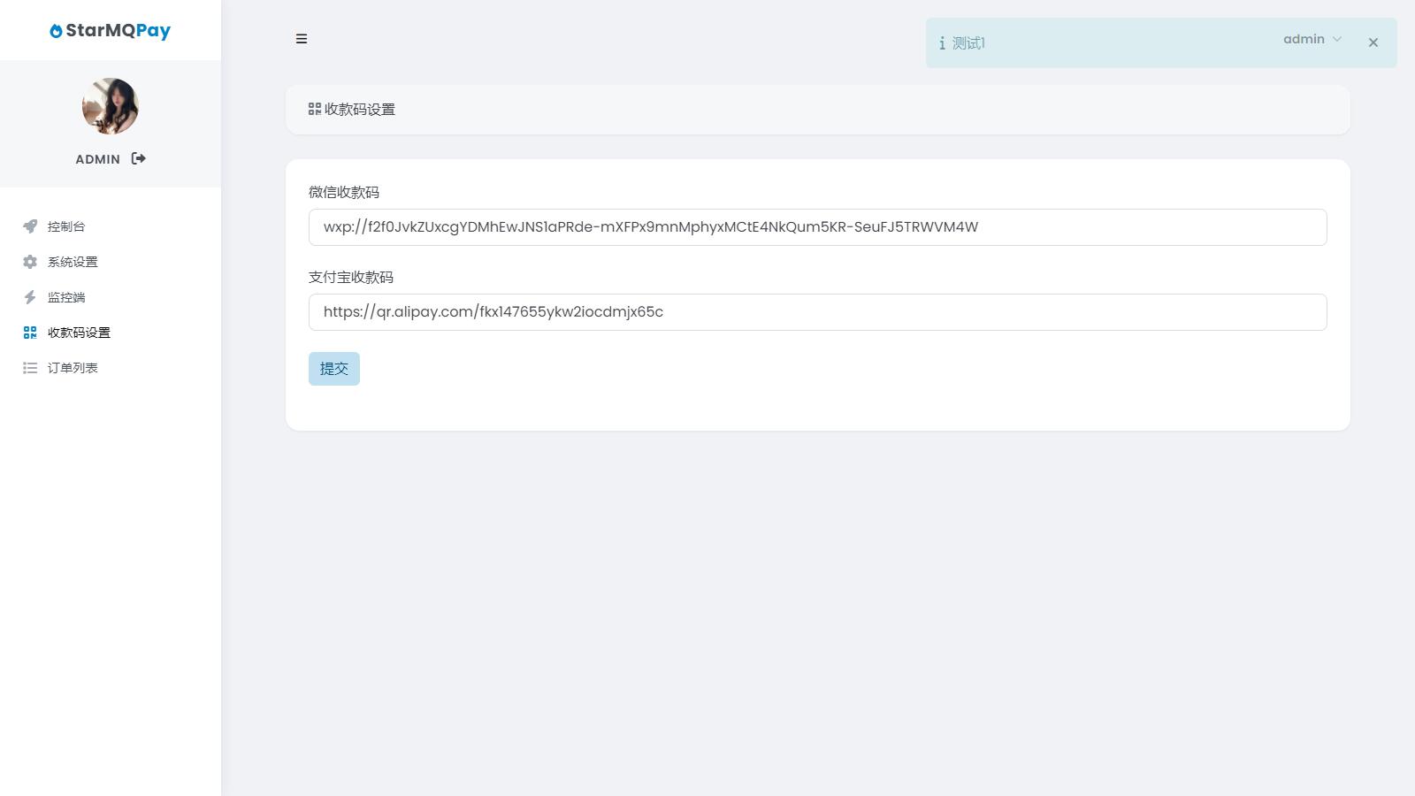Open the admin user dropdown
This screenshot has height=796, width=1415.
[1304, 39]
